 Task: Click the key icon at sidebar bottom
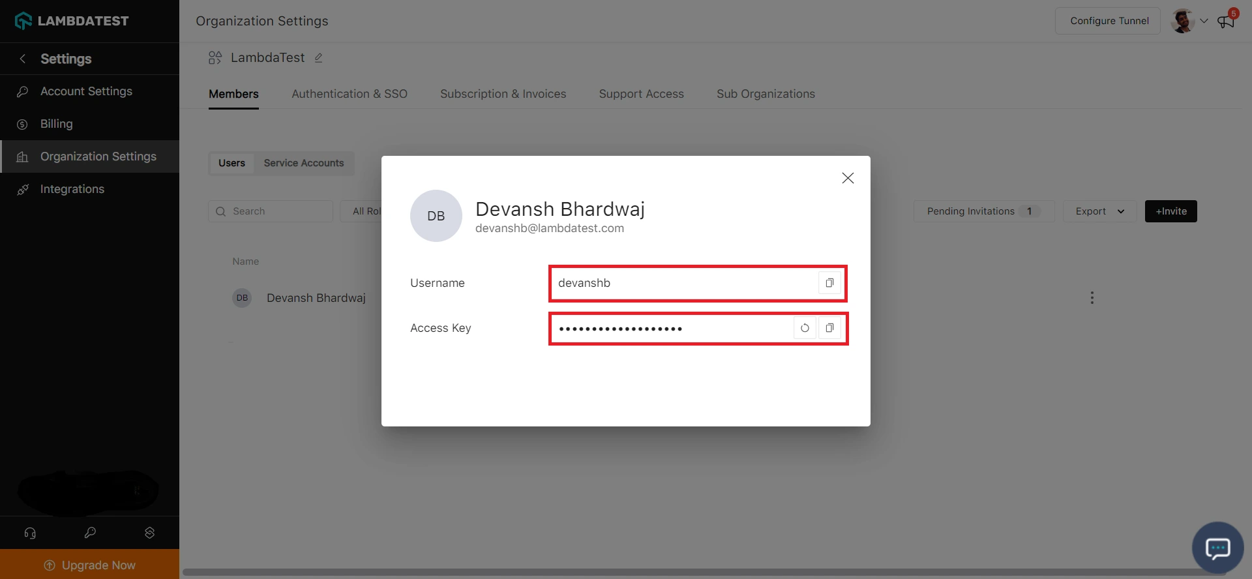coord(90,533)
